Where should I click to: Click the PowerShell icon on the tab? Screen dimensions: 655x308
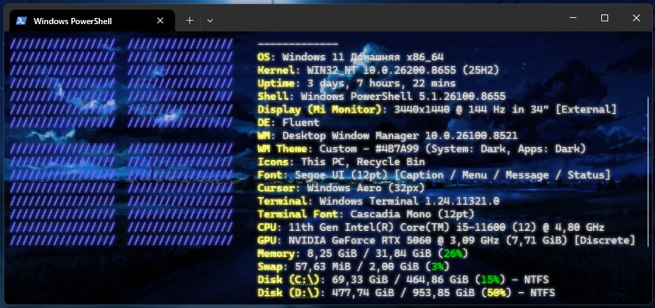(x=21, y=21)
